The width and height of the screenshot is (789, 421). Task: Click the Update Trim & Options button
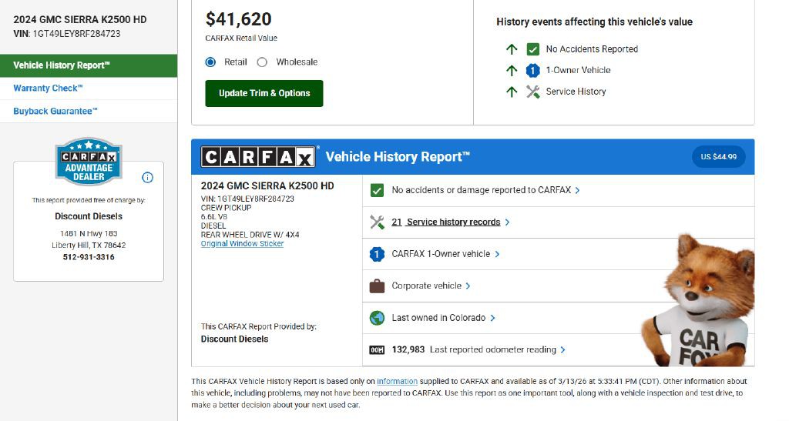pyautogui.click(x=264, y=93)
